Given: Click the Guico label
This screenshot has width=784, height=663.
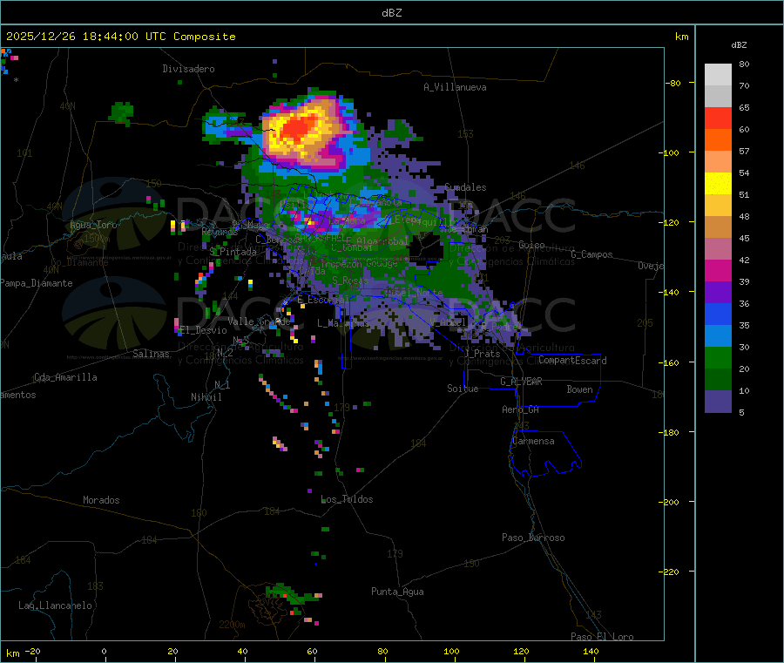Looking at the screenshot, I should point(531,246).
